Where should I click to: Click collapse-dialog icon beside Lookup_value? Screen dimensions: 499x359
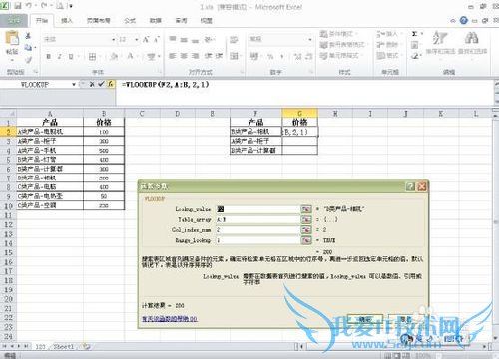[306, 209]
